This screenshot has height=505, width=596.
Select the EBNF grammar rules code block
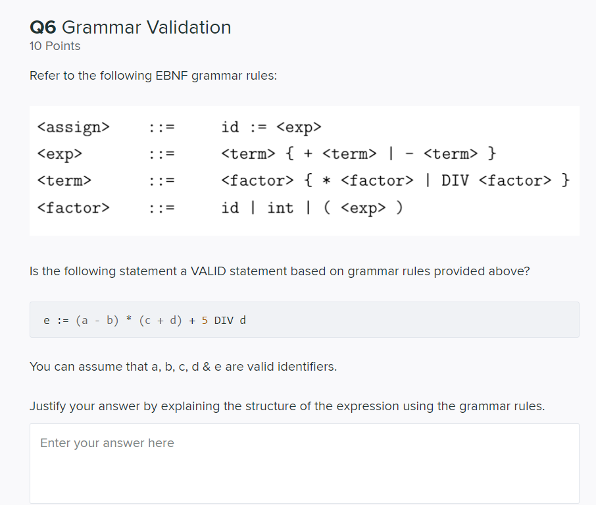303,168
